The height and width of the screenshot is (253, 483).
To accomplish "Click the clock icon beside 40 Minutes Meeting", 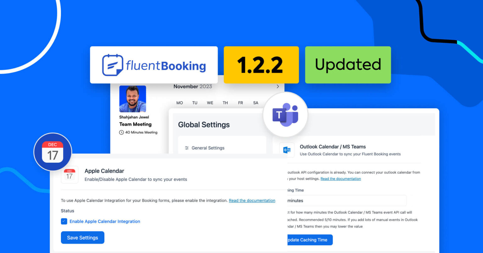I will (x=121, y=132).
